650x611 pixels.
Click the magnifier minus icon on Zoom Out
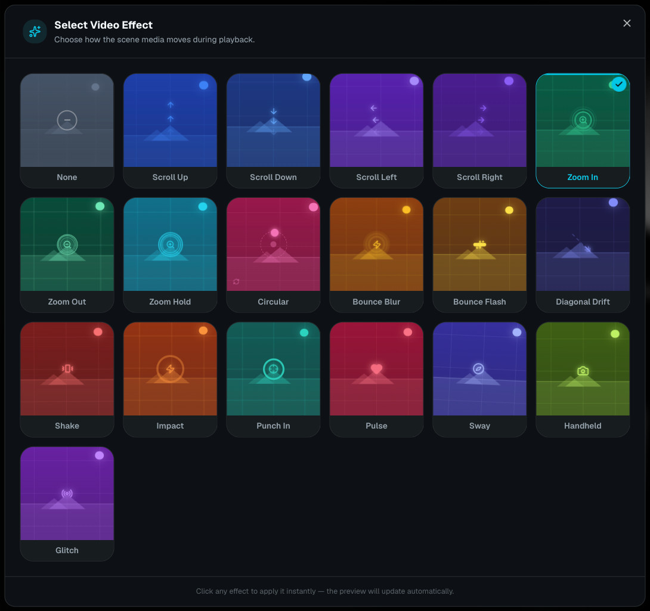(x=67, y=244)
